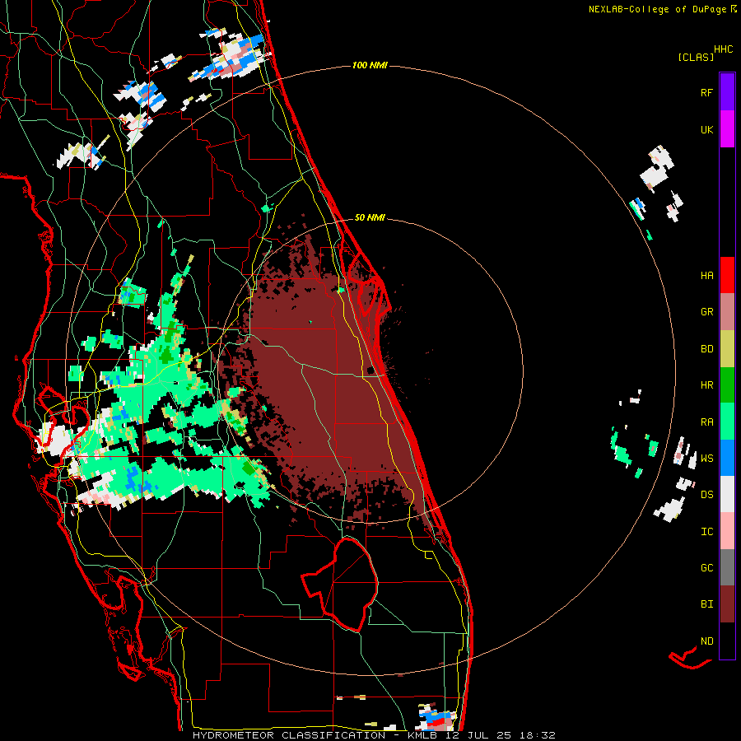Click the RF legend label
Screen dimensions: 741x741
(x=706, y=92)
